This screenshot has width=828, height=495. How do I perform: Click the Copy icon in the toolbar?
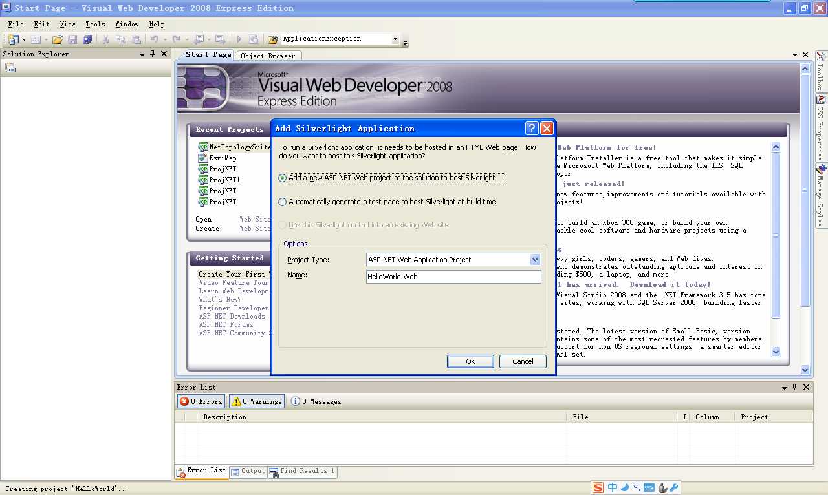click(120, 39)
